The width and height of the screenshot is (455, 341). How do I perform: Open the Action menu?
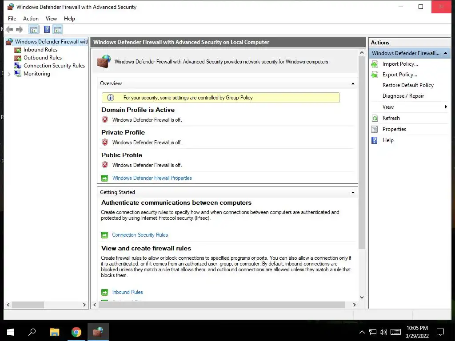pos(31,19)
